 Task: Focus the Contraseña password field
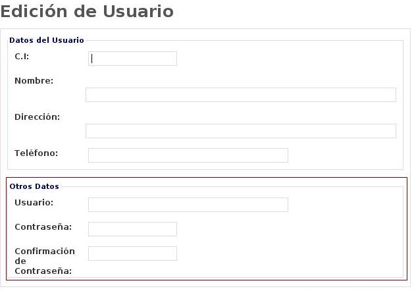pyautogui.click(x=132, y=229)
